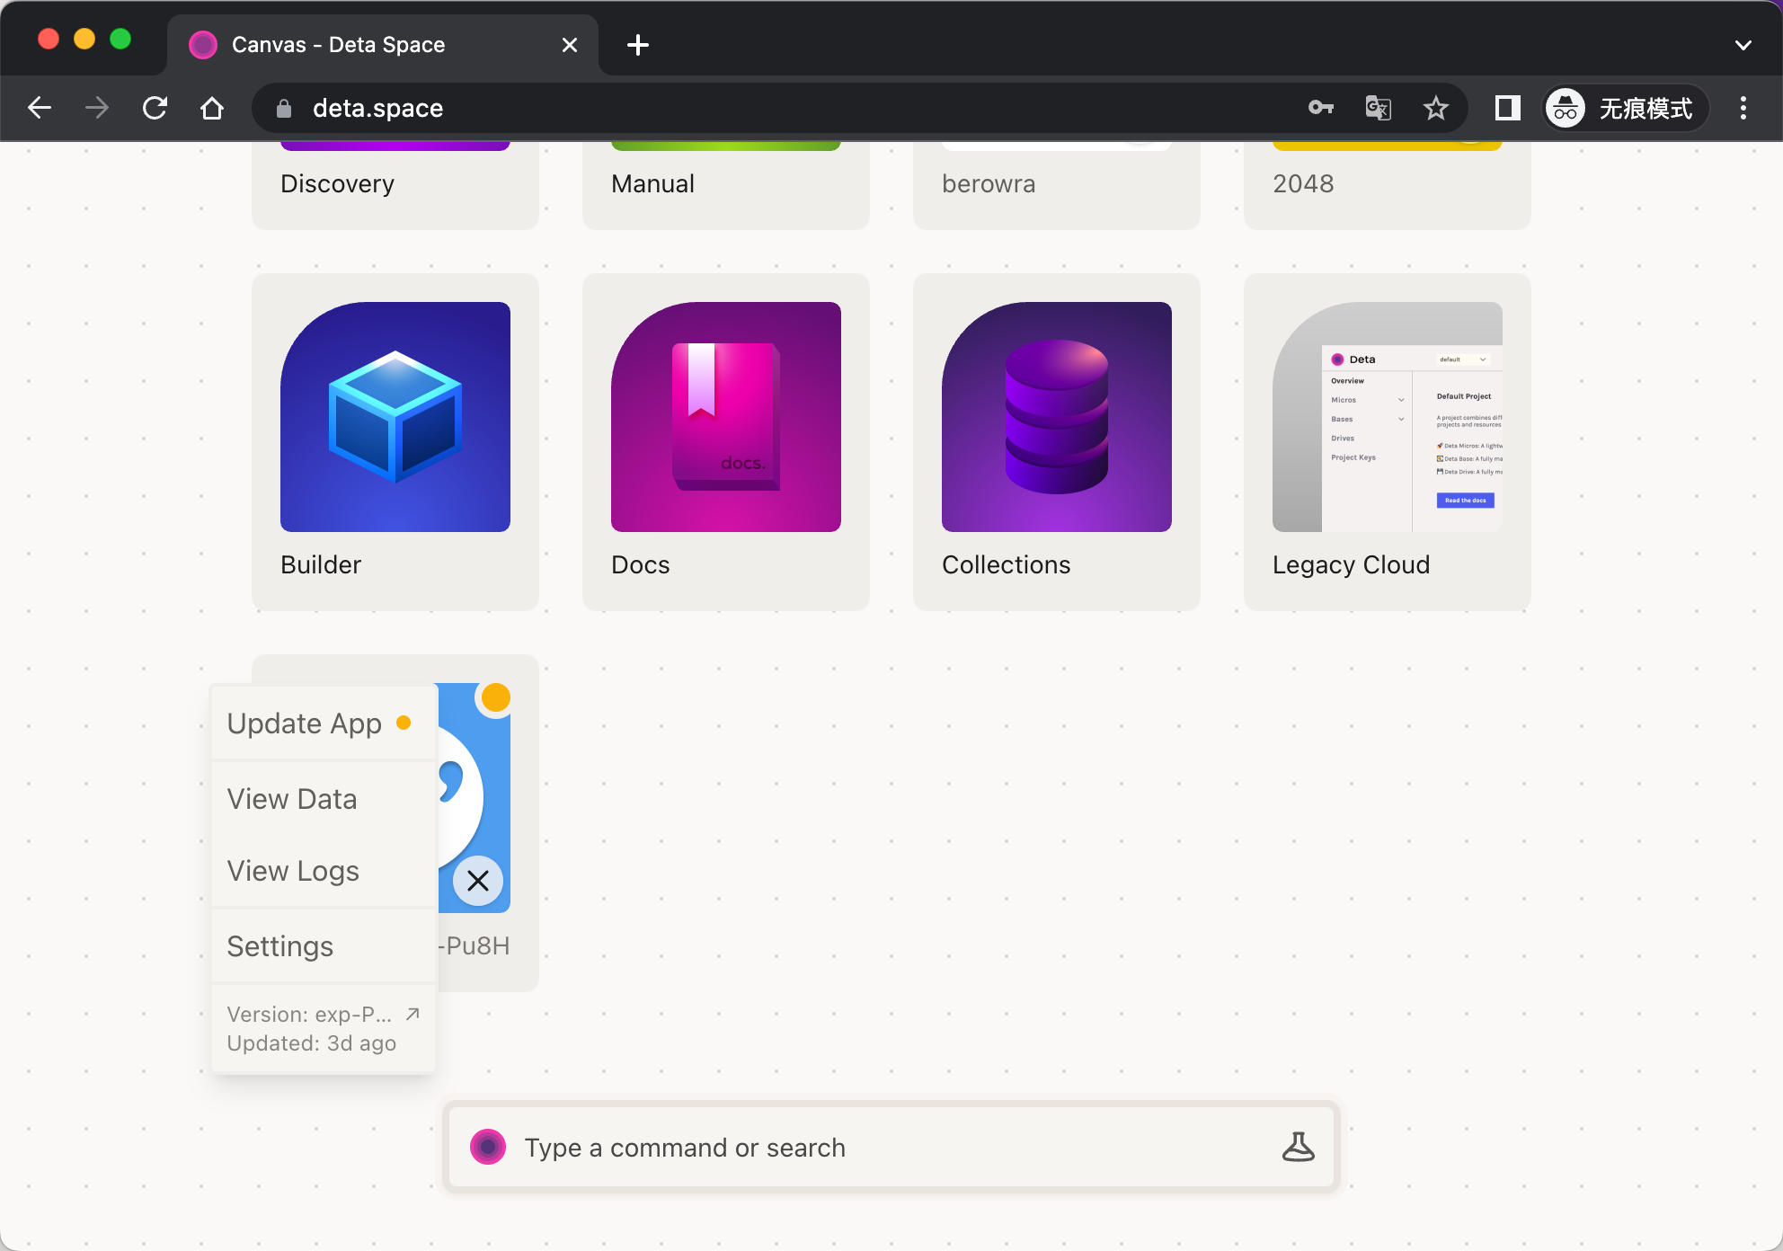Viewport: 1783px width, 1251px height.
Task: Expand the tab search chevron
Action: 1743,45
